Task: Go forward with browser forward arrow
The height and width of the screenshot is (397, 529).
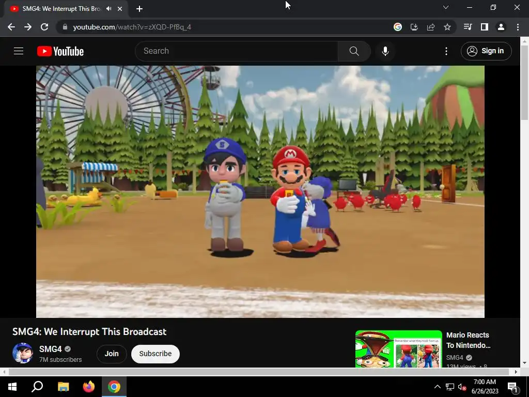Action: [x=28, y=27]
